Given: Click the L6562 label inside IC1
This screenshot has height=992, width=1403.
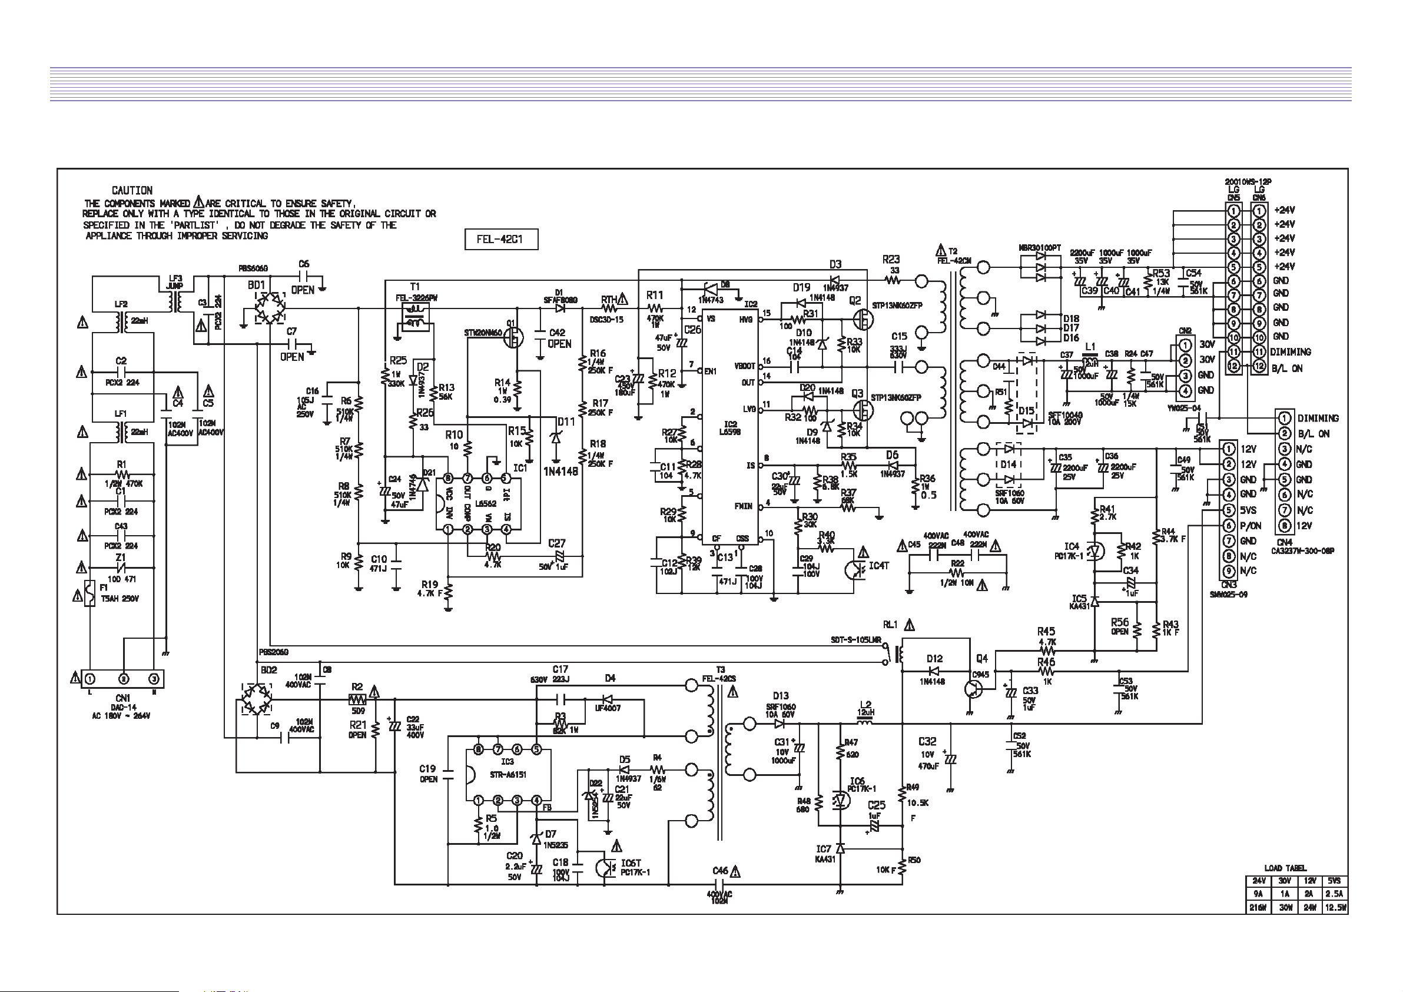Looking at the screenshot, I should tap(486, 503).
